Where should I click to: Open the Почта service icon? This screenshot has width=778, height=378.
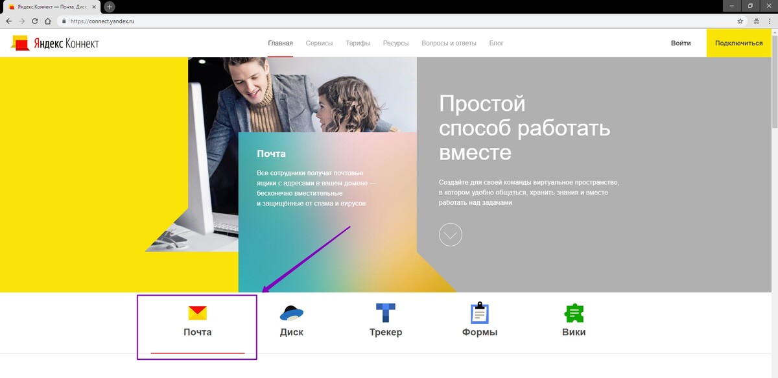[197, 313]
